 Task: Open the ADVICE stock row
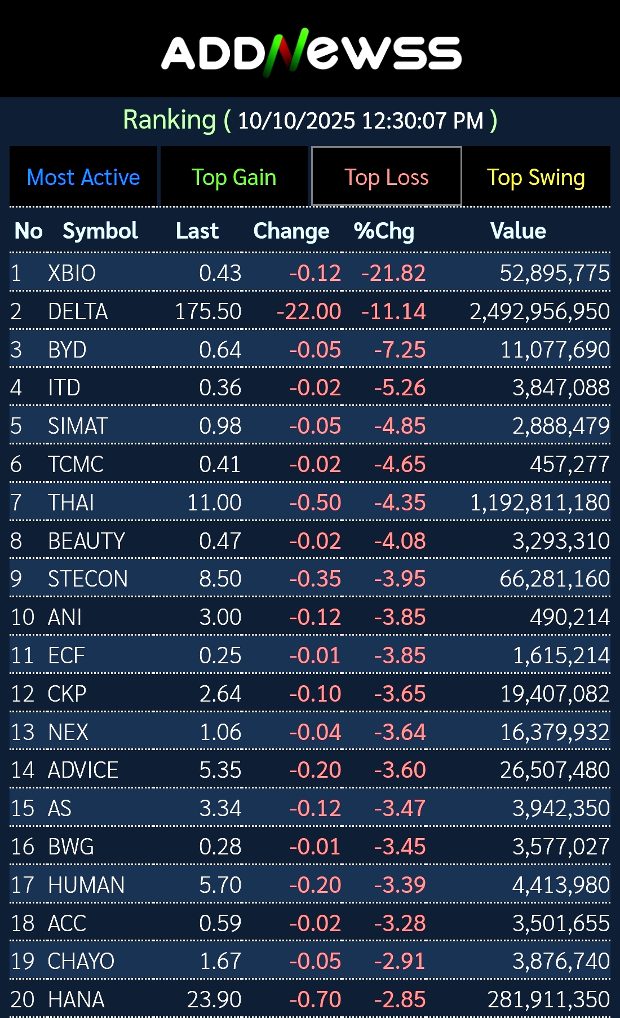click(83, 770)
